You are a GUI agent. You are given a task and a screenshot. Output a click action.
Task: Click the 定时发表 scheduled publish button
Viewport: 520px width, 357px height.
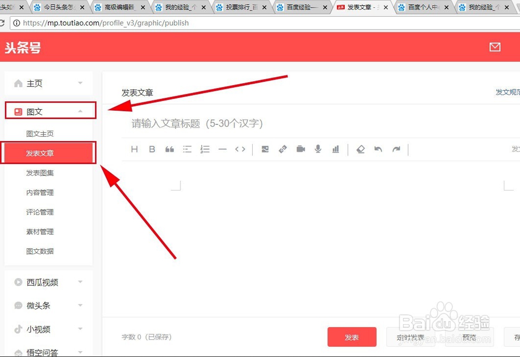(411, 337)
